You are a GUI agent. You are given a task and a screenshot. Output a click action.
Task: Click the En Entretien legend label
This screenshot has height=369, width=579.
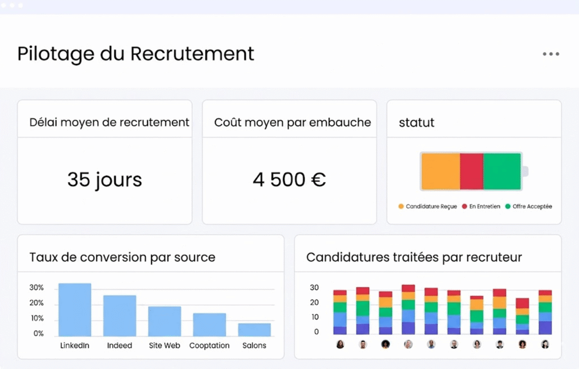pyautogui.click(x=485, y=207)
